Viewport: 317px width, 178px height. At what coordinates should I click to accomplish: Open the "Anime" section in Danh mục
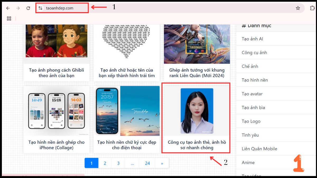pos(248,162)
